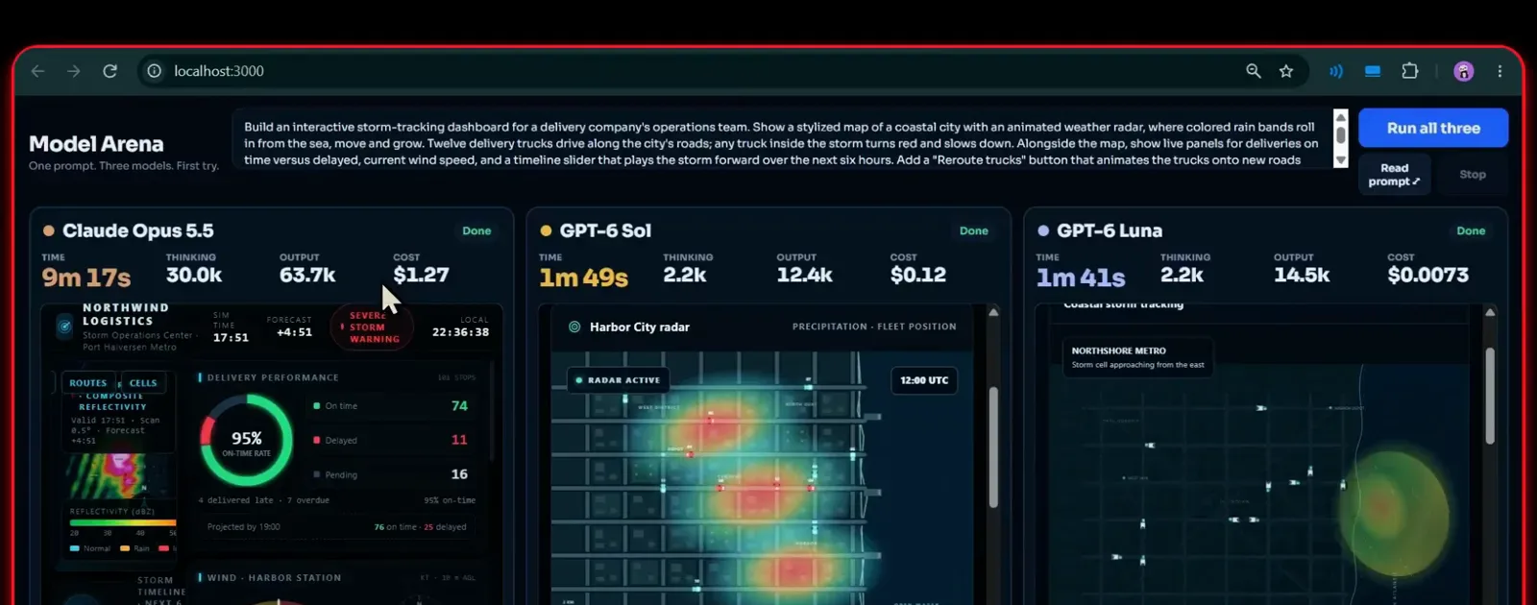
Task: Click Done status on Claude Opus 5.5
Action: [x=476, y=231]
